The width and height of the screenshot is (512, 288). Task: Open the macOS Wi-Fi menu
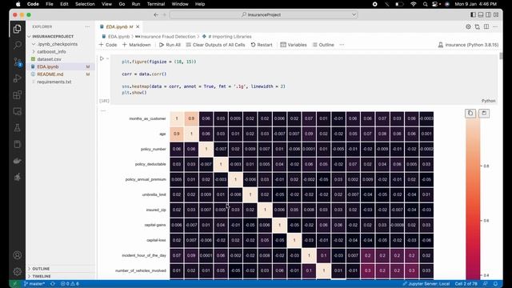point(413,4)
